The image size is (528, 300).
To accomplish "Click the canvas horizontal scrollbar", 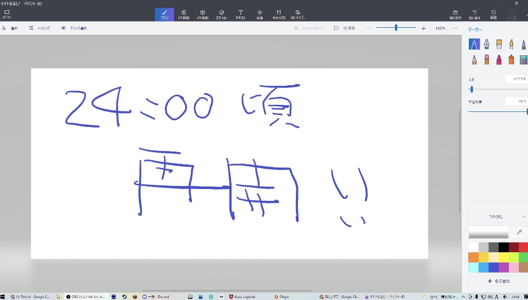I will point(227,291).
